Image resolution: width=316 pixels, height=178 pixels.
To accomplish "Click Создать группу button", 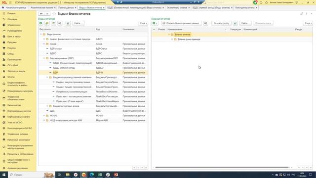I will [x=221, y=23].
